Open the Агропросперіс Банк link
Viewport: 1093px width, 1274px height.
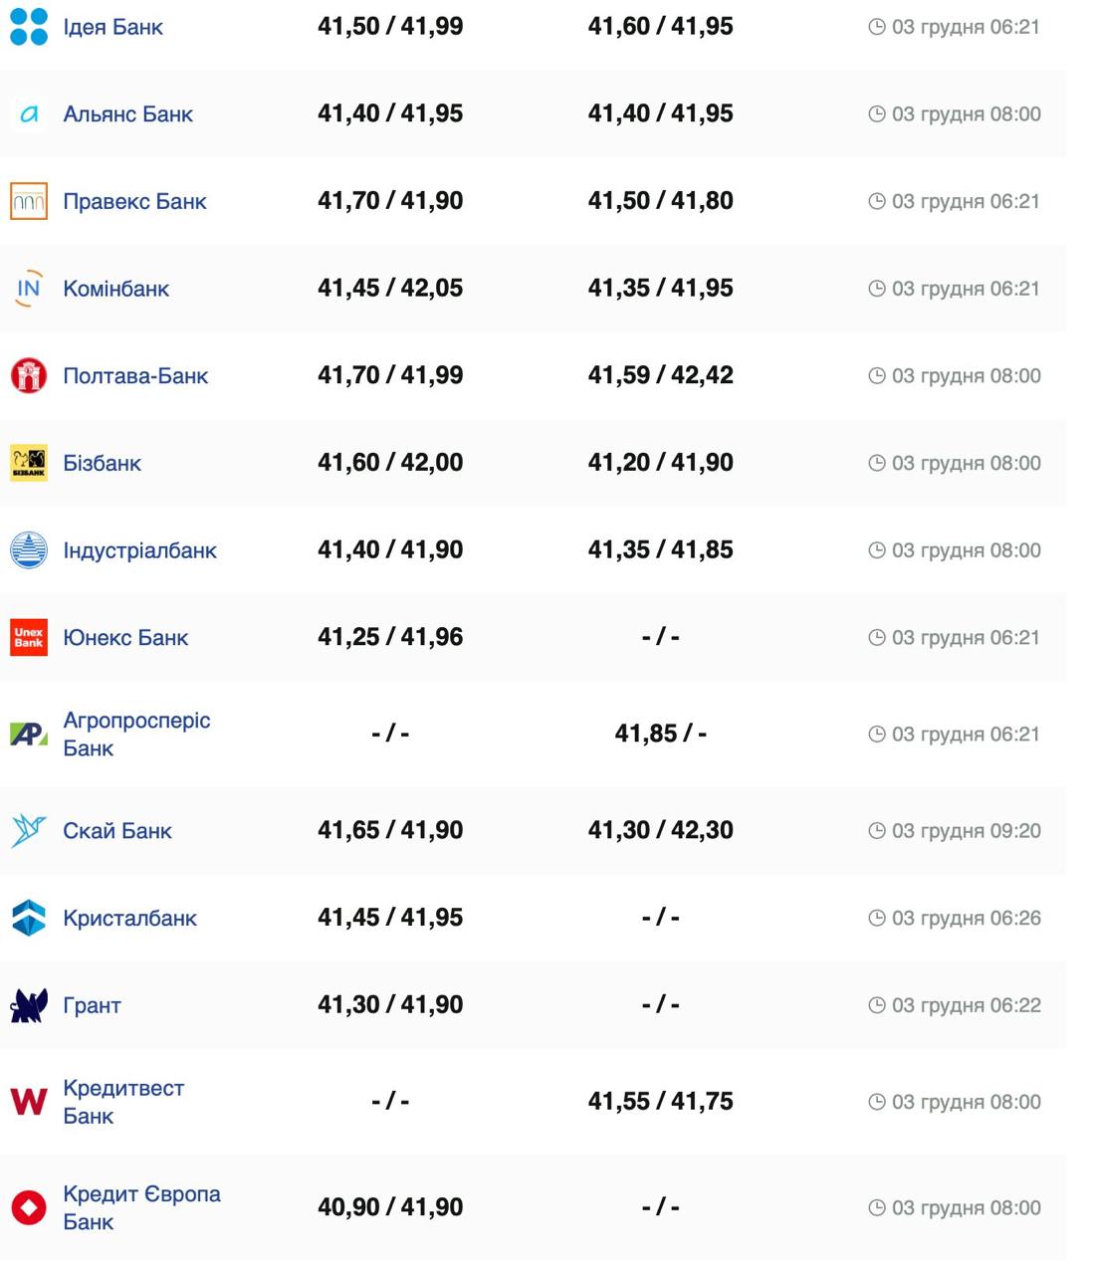(136, 734)
